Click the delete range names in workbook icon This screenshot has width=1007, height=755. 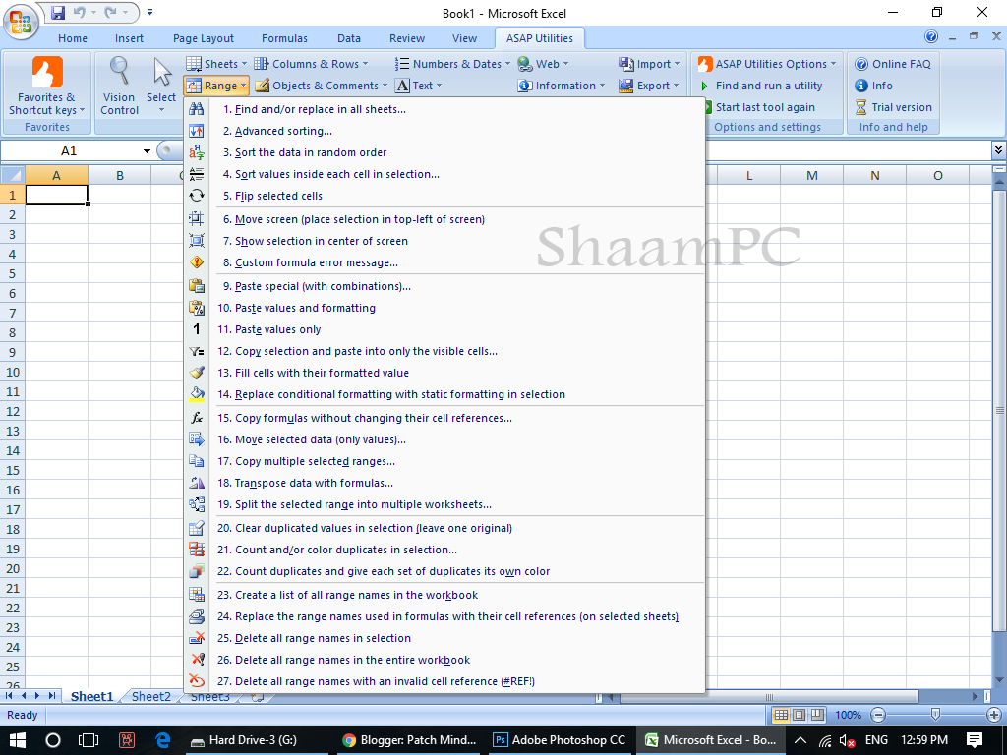coord(197,660)
